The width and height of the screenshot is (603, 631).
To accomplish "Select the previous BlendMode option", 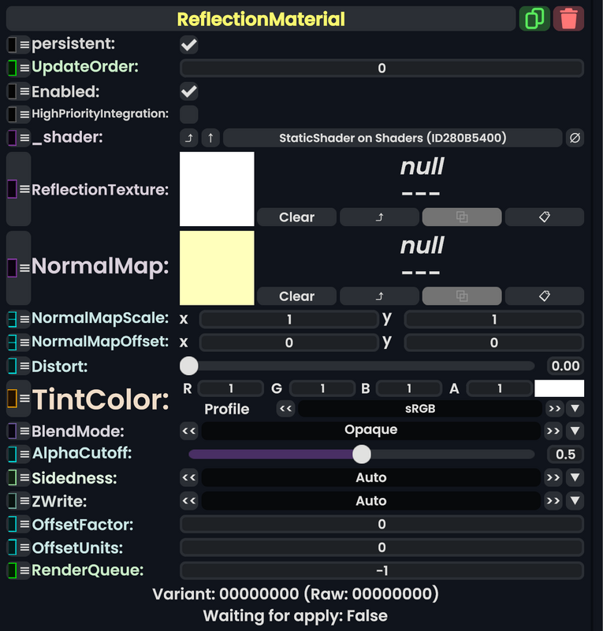I will 188,431.
